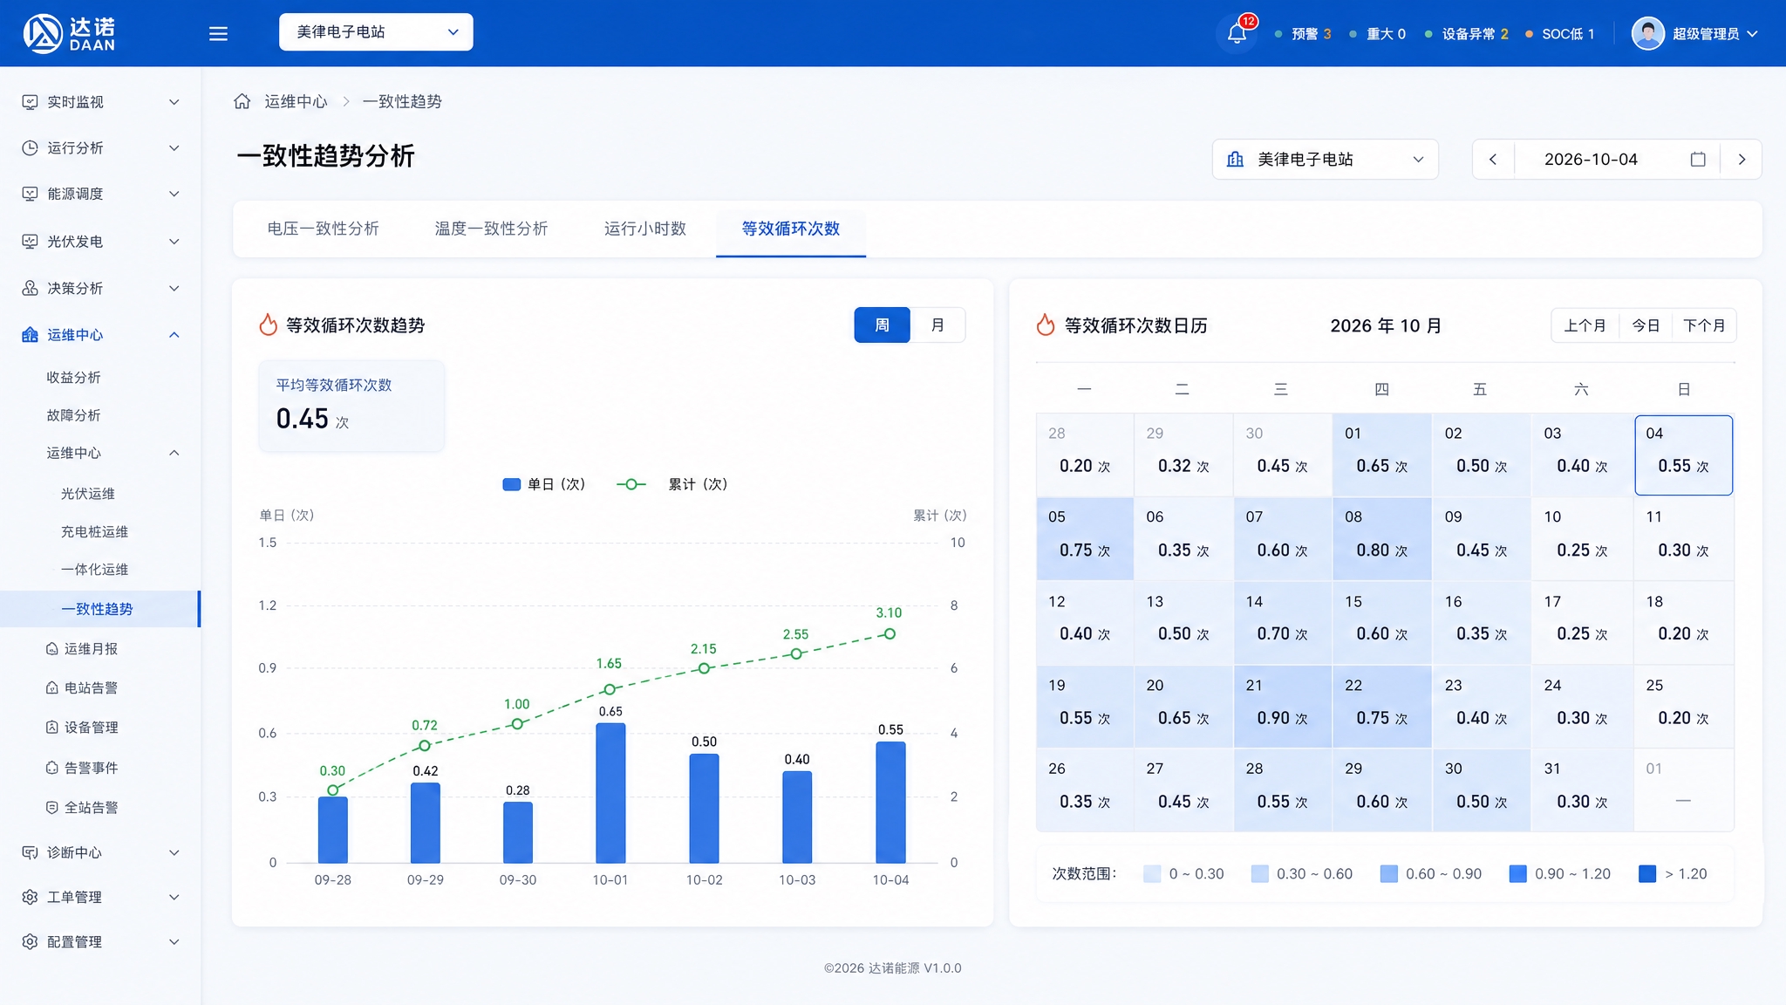The width and height of the screenshot is (1786, 1005).
Task: Click the 实时监视 monitor icon in sidebar
Action: (30, 102)
